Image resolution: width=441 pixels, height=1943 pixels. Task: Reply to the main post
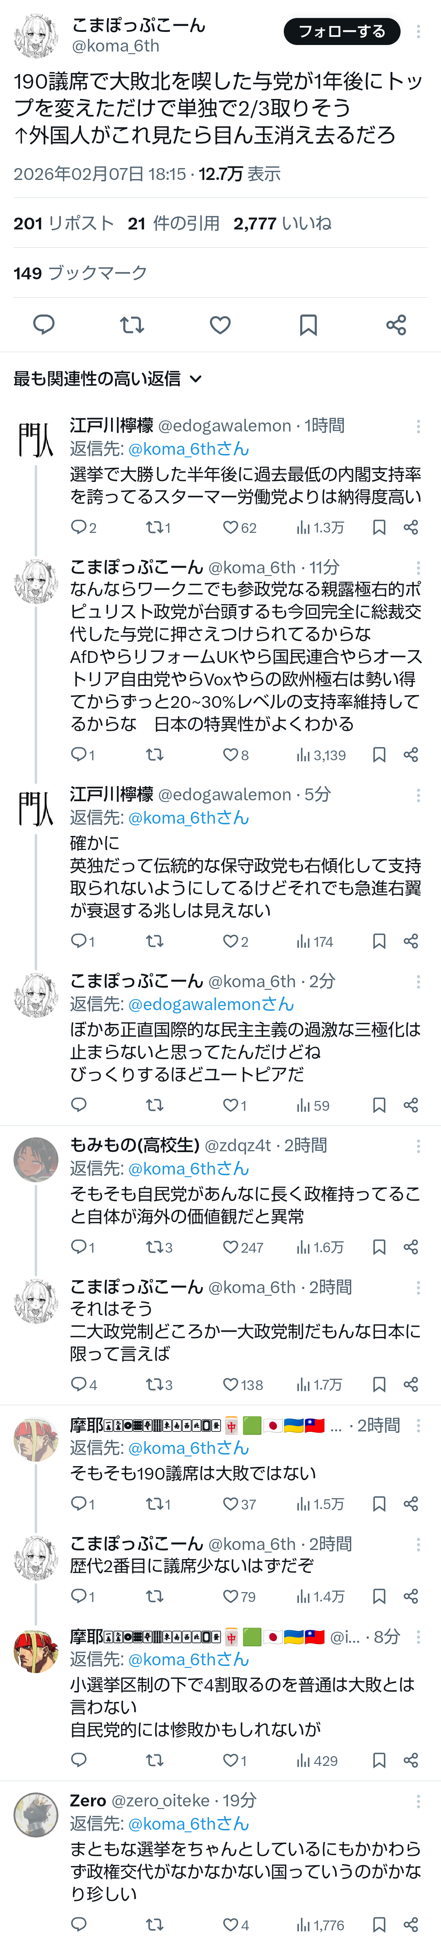click(44, 325)
